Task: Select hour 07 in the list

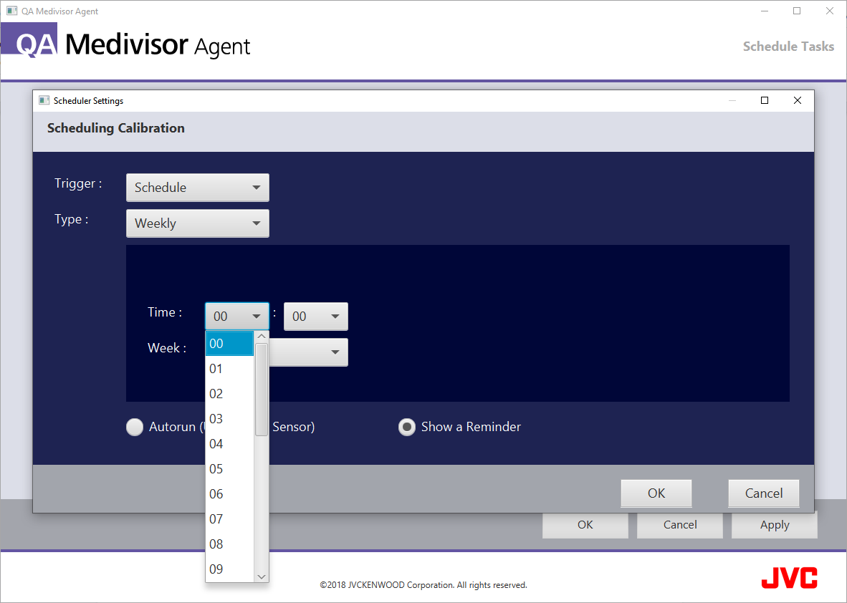Action: (x=229, y=518)
